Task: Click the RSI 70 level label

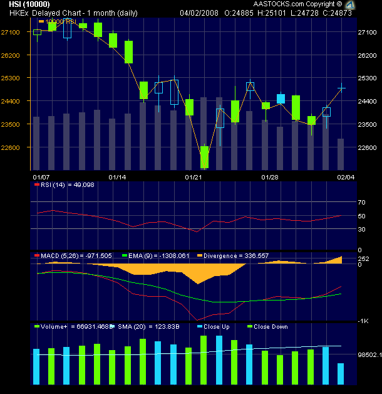Action: (361, 202)
